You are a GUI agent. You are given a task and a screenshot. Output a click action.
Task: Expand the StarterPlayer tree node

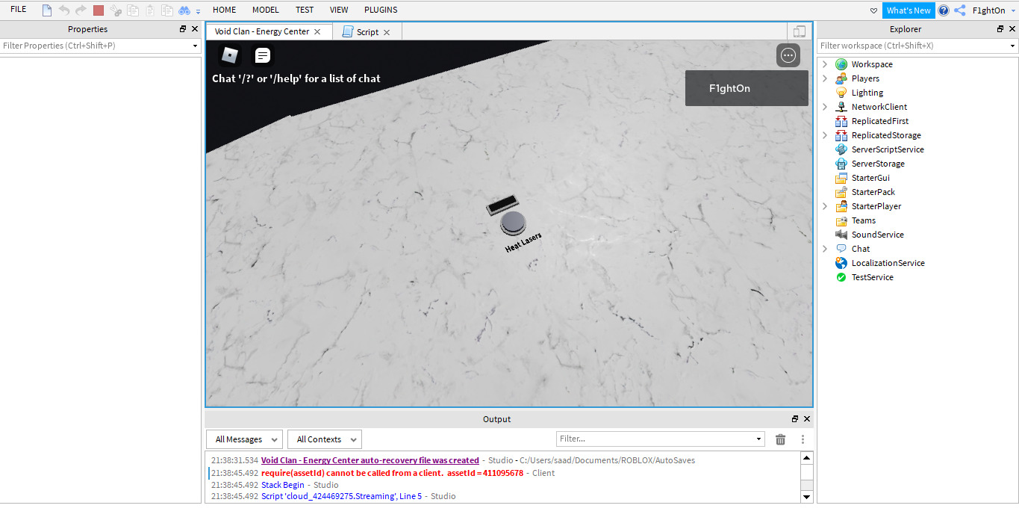(x=825, y=206)
